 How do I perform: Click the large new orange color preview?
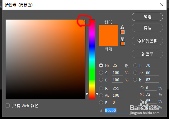pyautogui.click(x=108, y=35)
